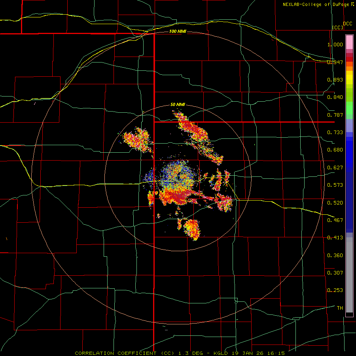Click the 1.000 legend value
356x356 pixels.
point(335,44)
